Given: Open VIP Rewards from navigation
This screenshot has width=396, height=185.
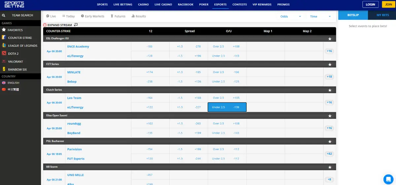Looking at the screenshot, I should [262, 5].
